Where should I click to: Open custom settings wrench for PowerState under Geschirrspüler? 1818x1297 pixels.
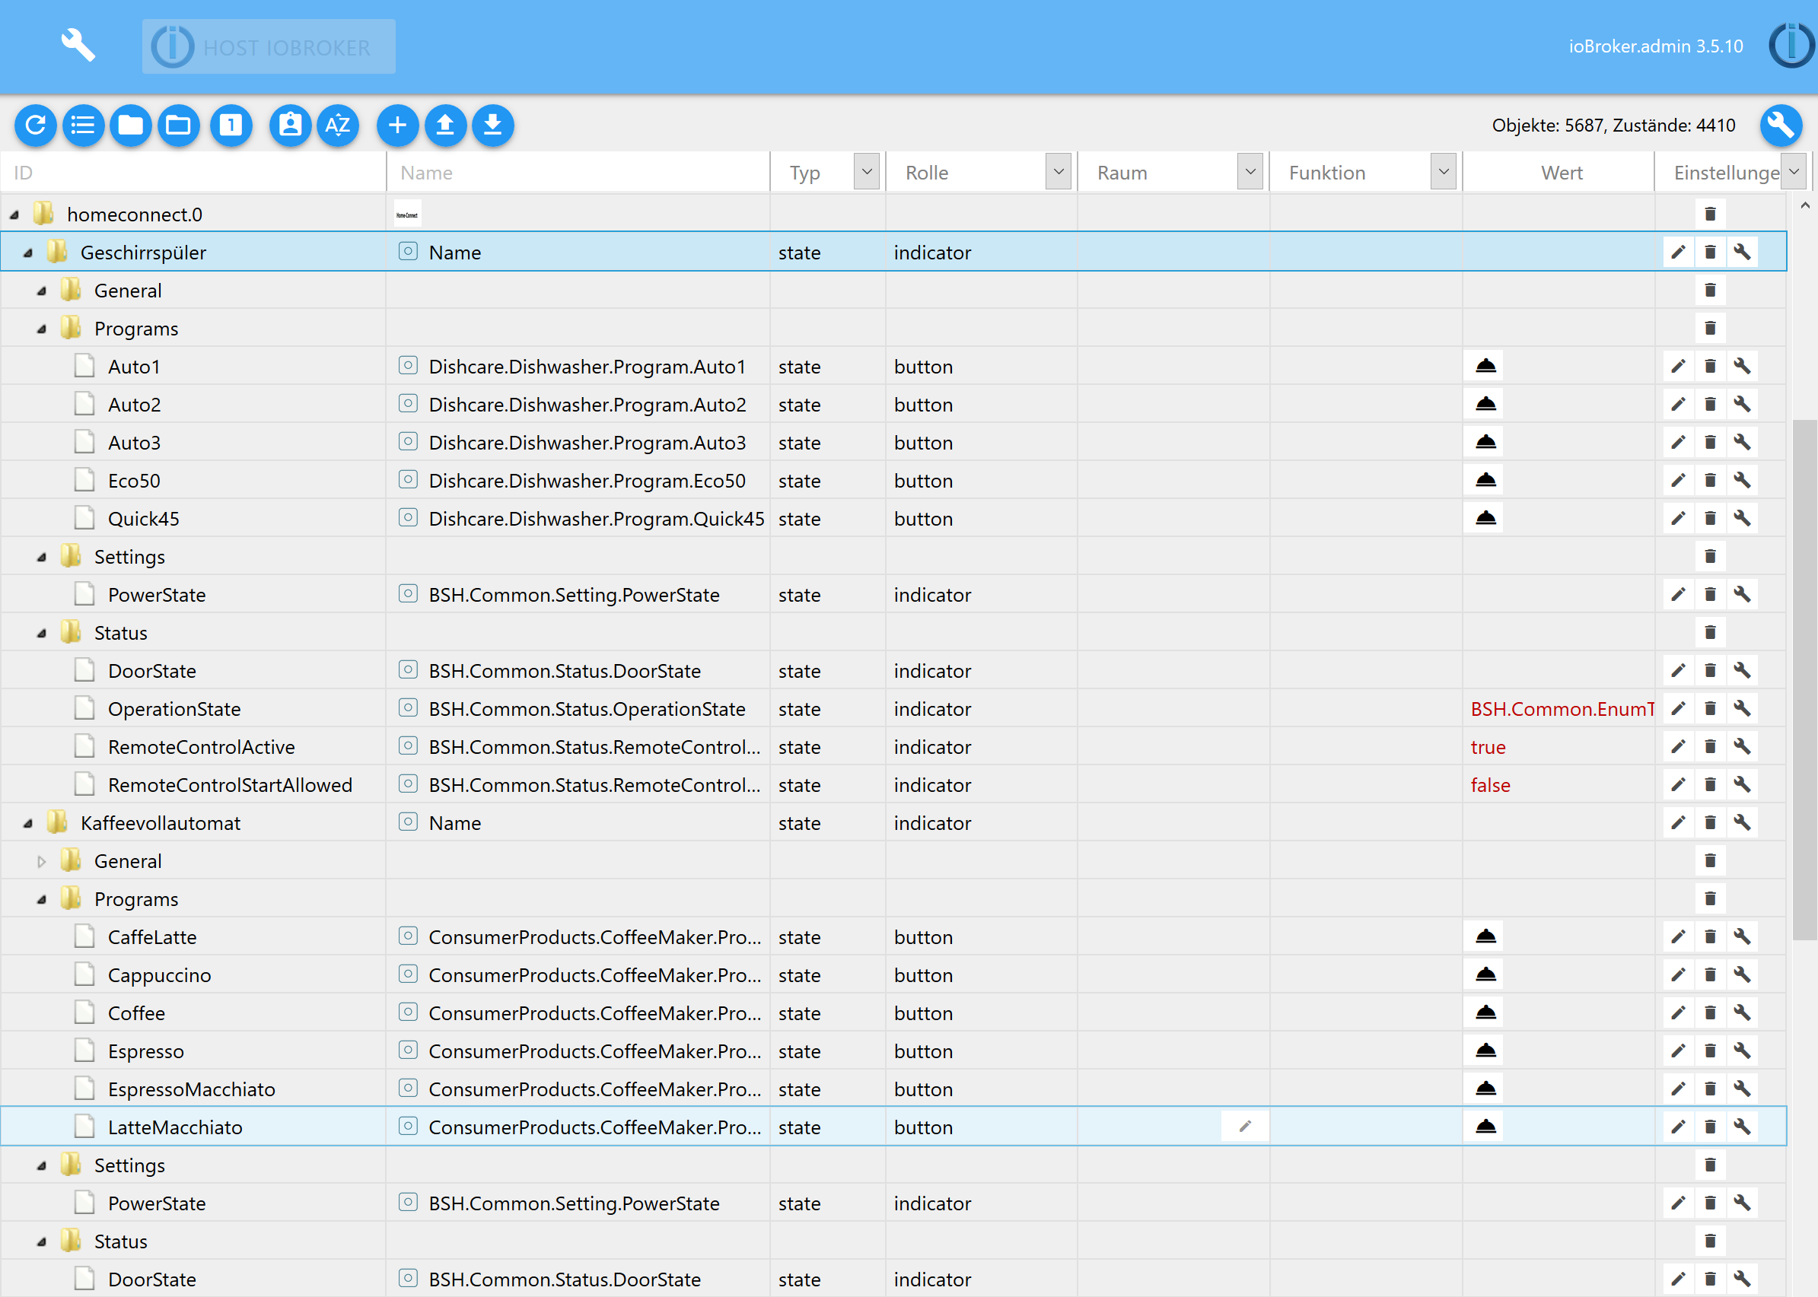tap(1742, 594)
